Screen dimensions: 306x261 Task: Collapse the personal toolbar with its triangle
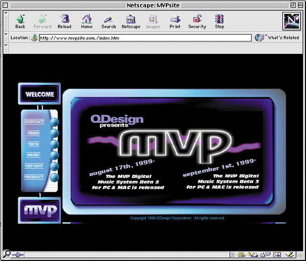point(5,45)
